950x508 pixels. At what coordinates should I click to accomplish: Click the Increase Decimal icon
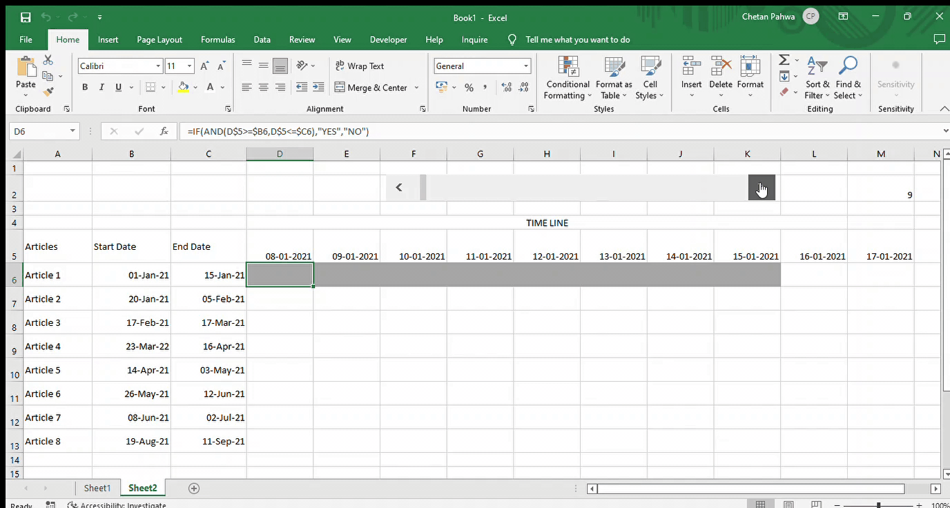pos(505,87)
